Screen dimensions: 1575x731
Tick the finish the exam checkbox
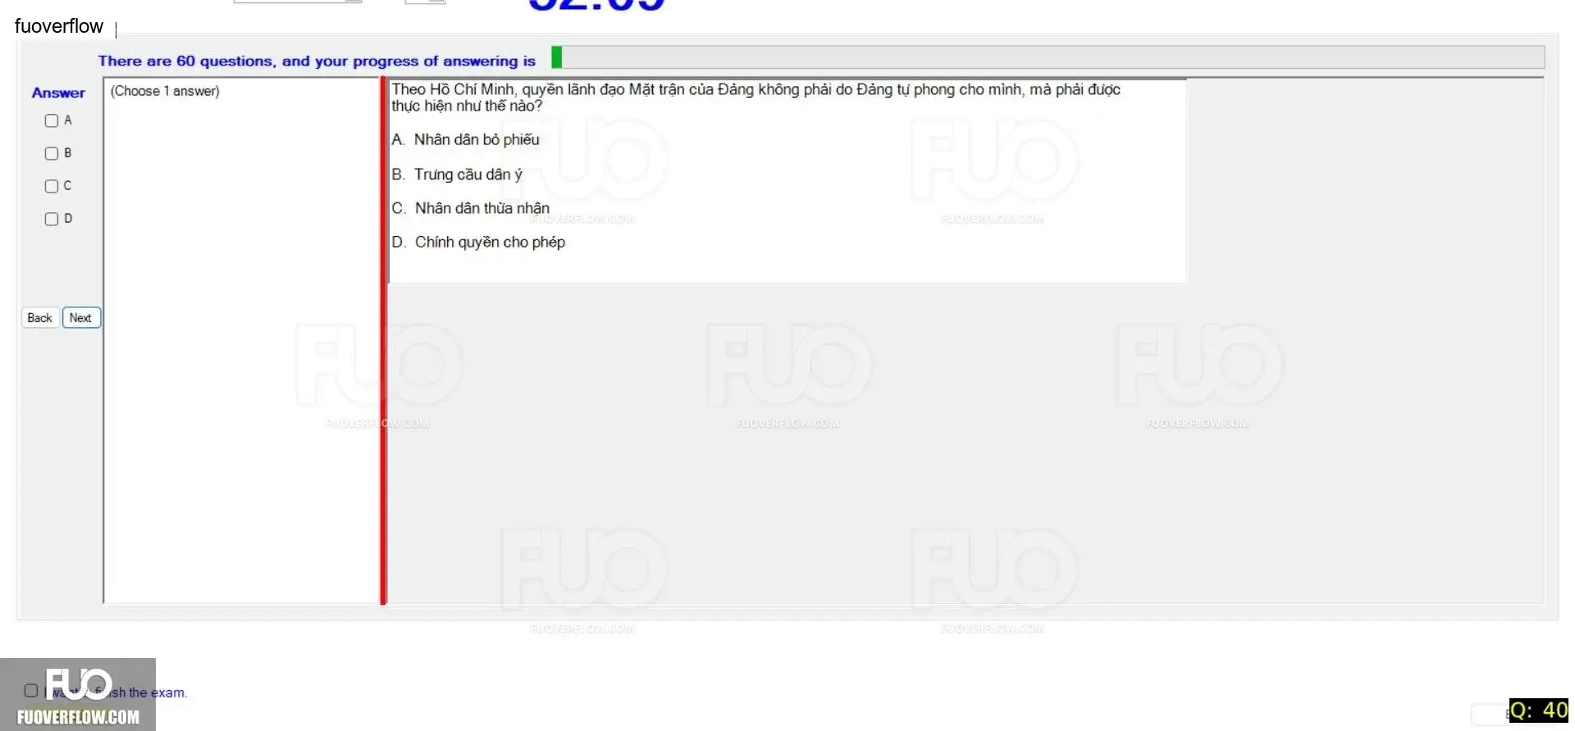(x=31, y=690)
